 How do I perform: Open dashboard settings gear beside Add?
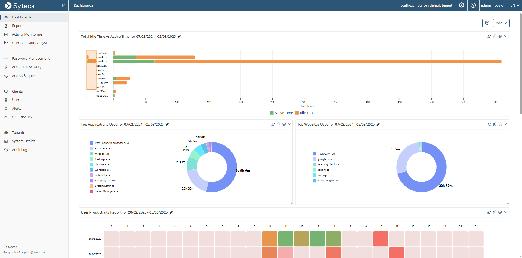point(487,23)
